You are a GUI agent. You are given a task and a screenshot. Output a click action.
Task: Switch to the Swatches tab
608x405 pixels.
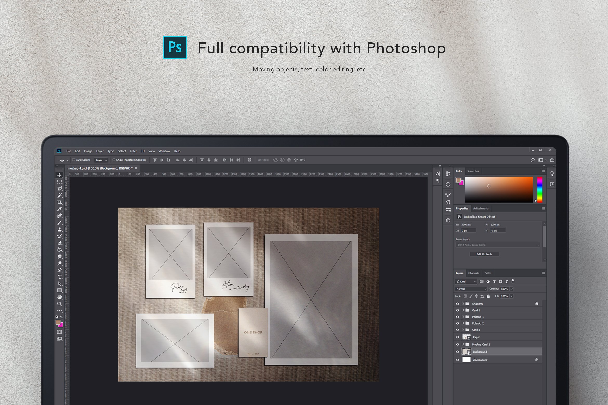(x=473, y=171)
